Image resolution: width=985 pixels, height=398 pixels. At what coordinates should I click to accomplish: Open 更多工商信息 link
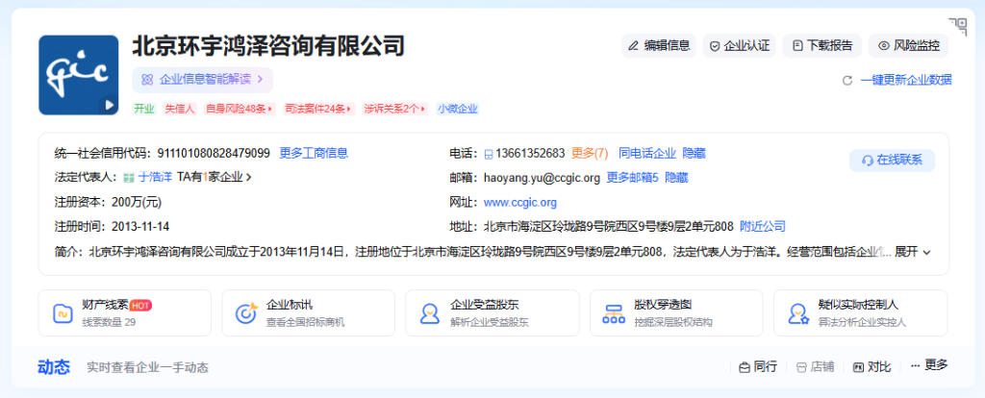coord(314,153)
